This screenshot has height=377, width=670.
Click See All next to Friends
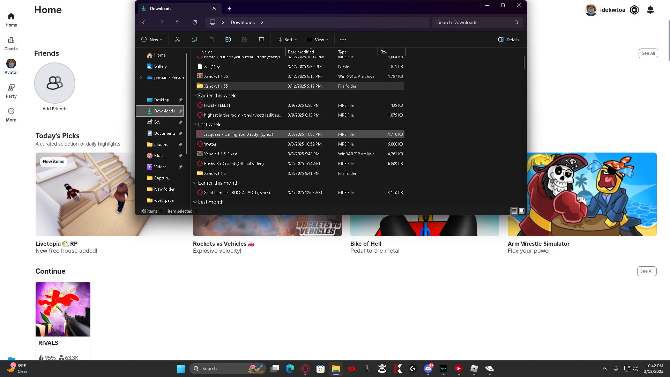[x=648, y=53]
